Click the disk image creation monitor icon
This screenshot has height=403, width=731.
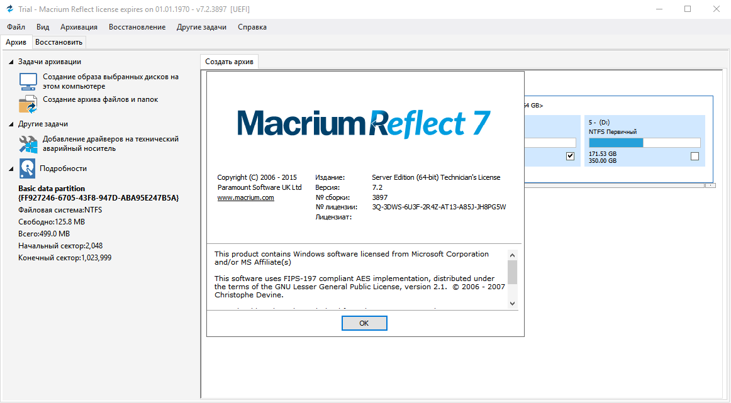coord(28,82)
